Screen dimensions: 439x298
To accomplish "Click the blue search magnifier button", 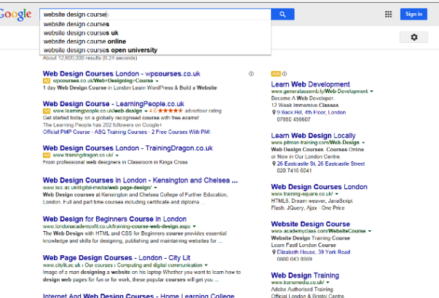I will [x=282, y=15].
